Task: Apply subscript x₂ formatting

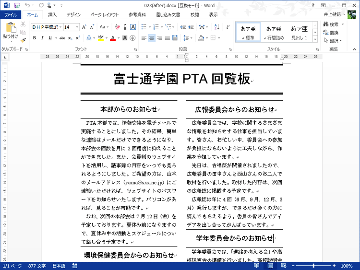Action: click(x=70, y=38)
